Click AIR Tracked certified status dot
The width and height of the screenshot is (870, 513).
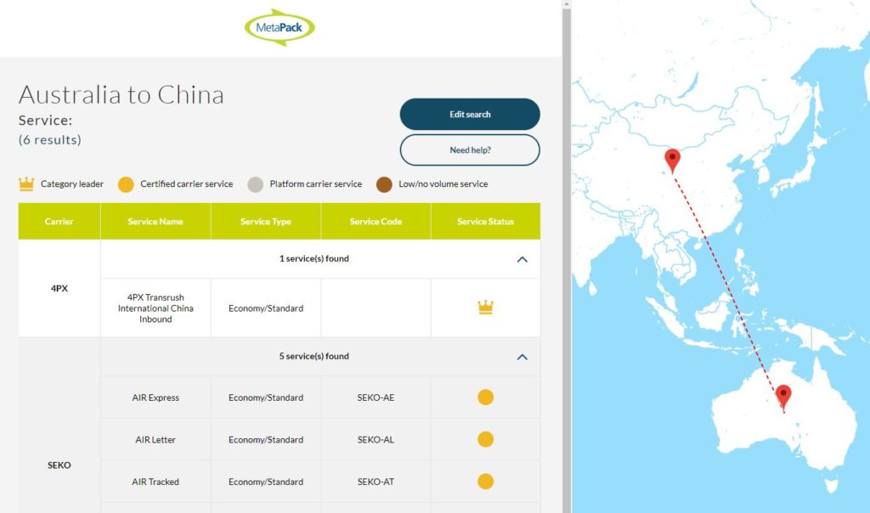pyautogui.click(x=485, y=482)
